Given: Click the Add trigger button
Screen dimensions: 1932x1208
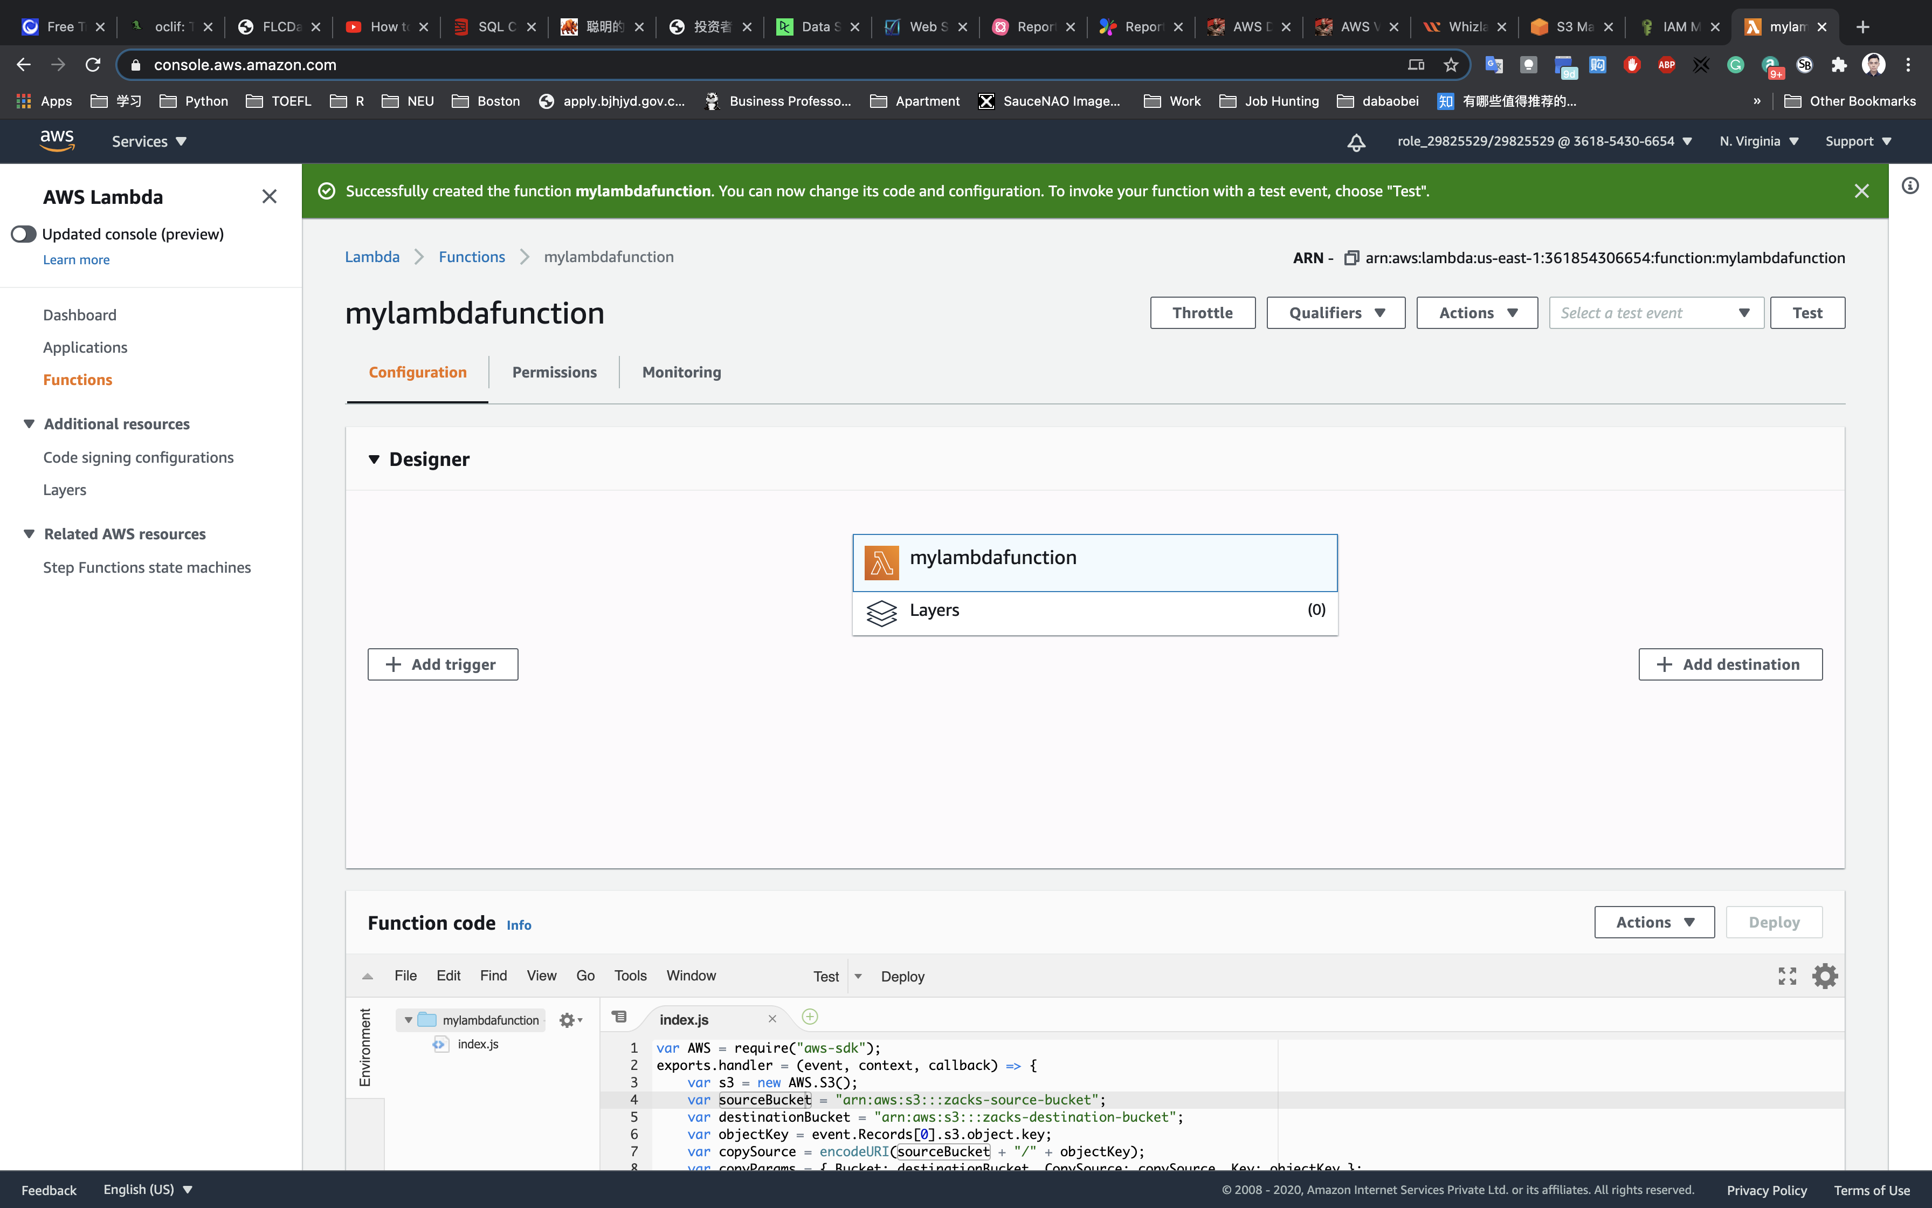Looking at the screenshot, I should 442,665.
